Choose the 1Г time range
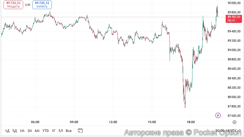 (54, 131)
